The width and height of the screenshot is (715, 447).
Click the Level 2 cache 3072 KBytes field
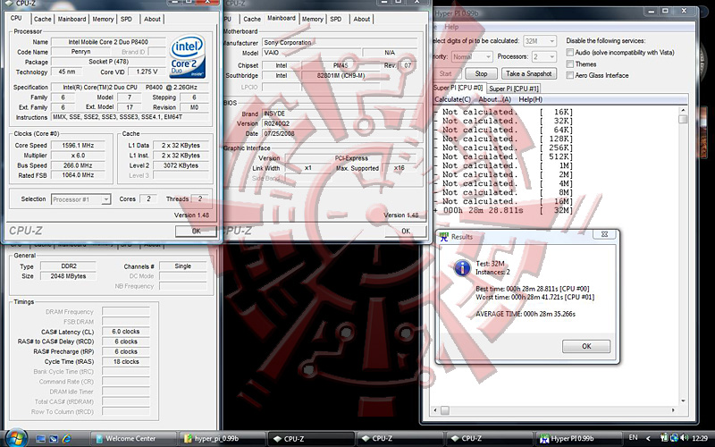tap(181, 165)
